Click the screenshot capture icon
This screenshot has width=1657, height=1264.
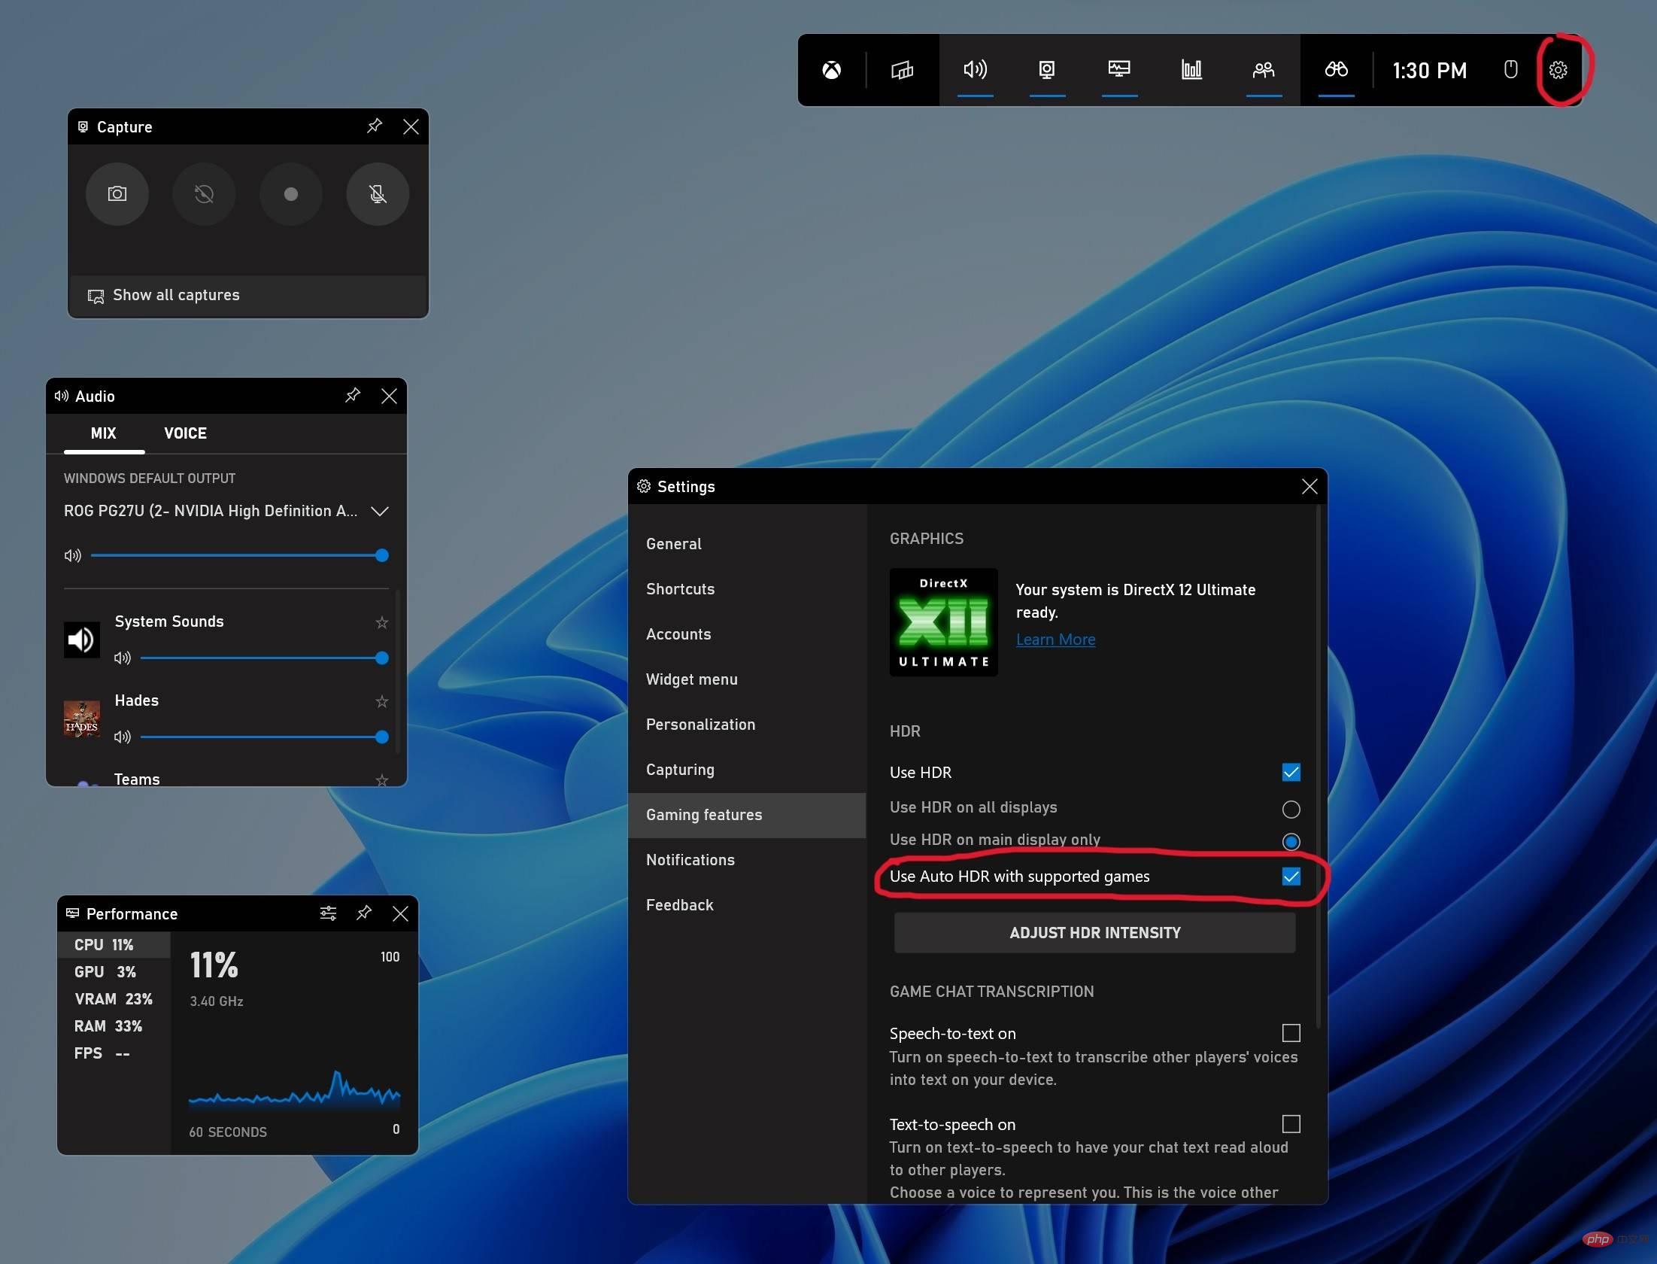[118, 193]
